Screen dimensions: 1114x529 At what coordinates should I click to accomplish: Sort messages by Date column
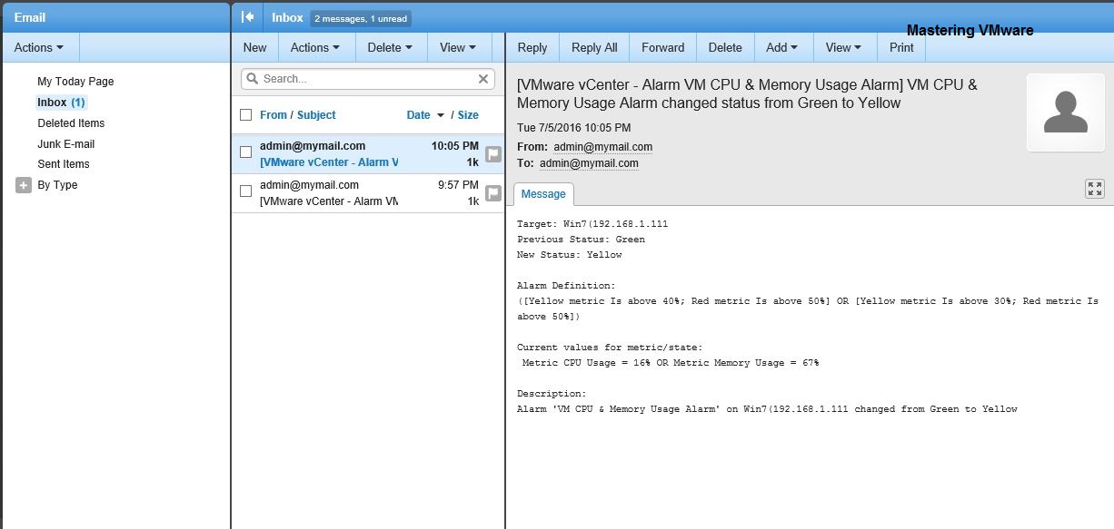tap(418, 115)
